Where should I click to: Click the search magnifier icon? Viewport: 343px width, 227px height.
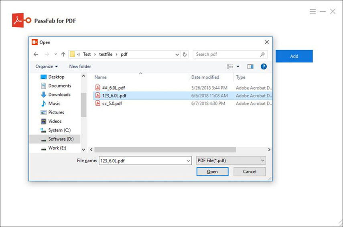click(x=263, y=54)
